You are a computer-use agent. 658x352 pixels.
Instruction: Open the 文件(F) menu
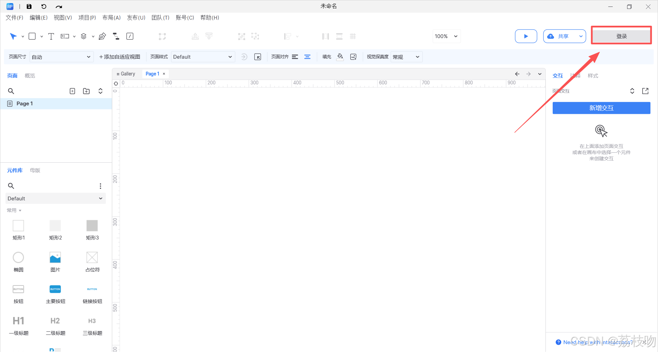tap(14, 17)
